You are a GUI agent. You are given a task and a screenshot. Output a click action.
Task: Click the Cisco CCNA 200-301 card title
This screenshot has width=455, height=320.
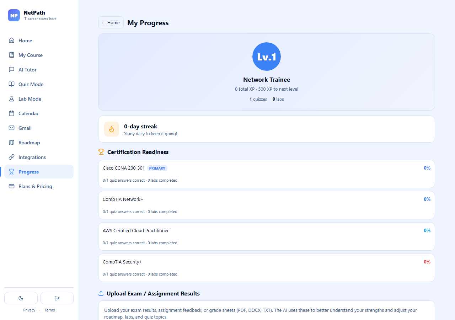coord(124,168)
